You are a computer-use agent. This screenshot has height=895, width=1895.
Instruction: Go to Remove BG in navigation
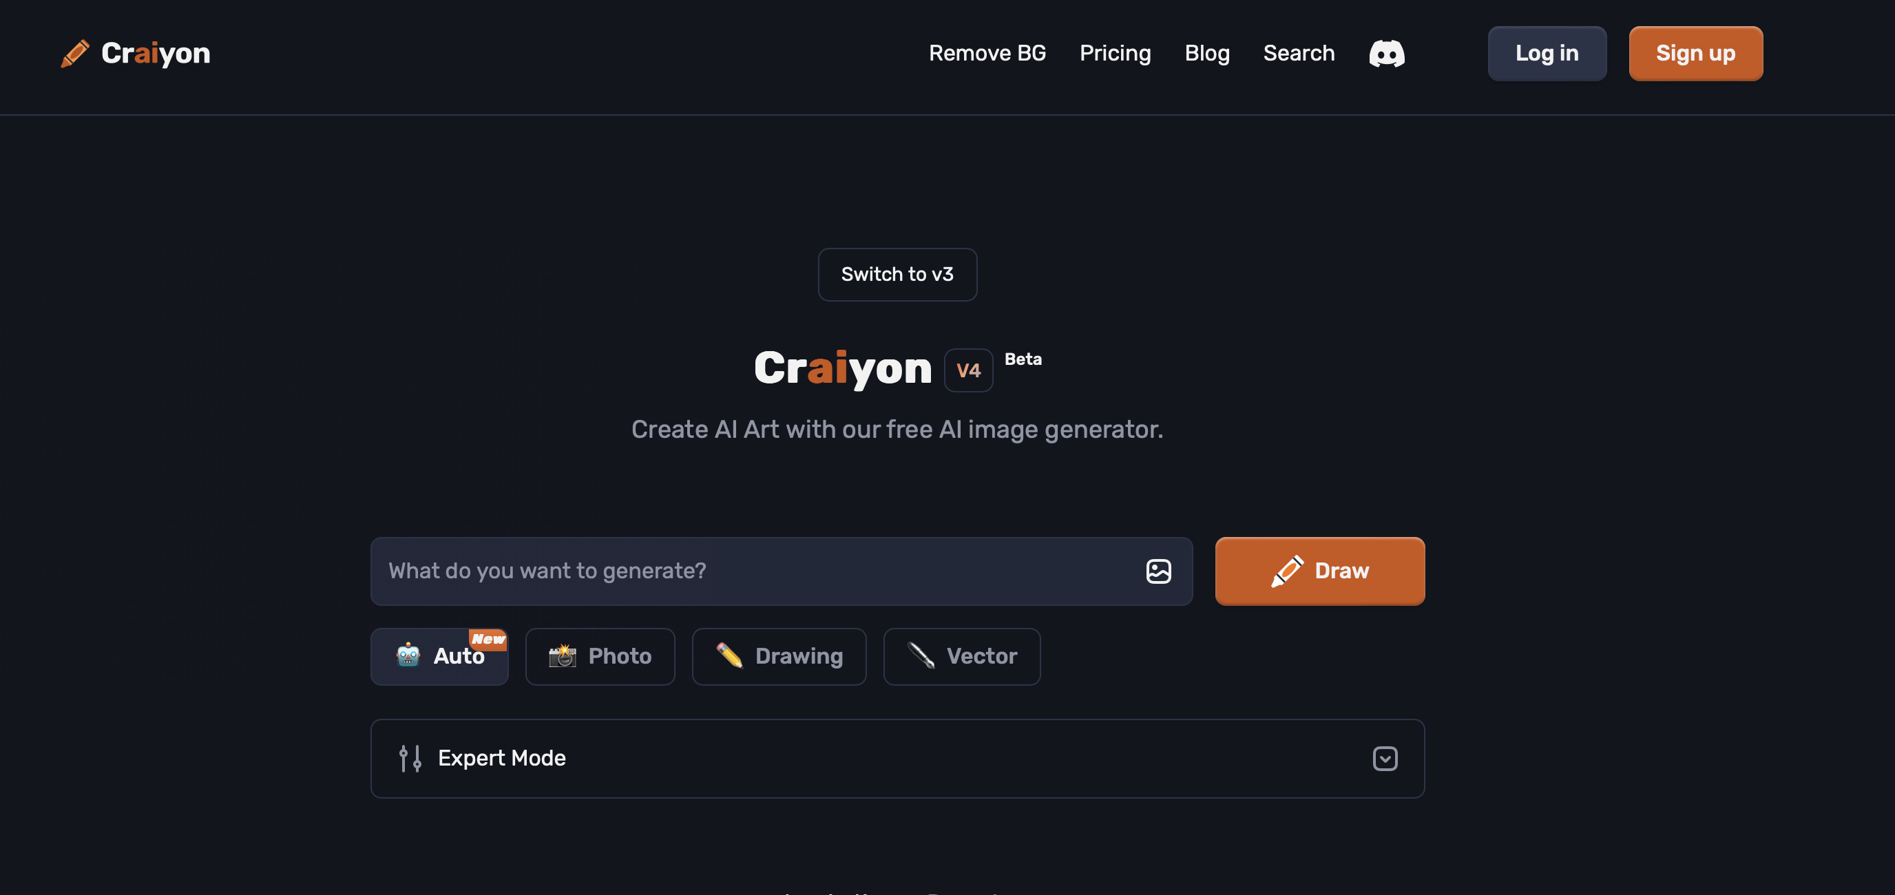coord(987,54)
